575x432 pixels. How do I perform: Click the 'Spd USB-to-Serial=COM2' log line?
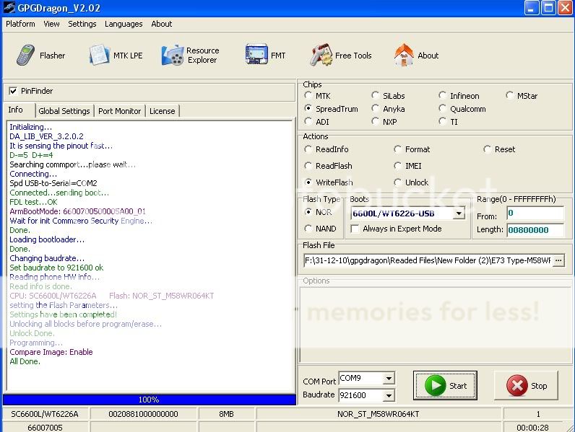pos(53,183)
